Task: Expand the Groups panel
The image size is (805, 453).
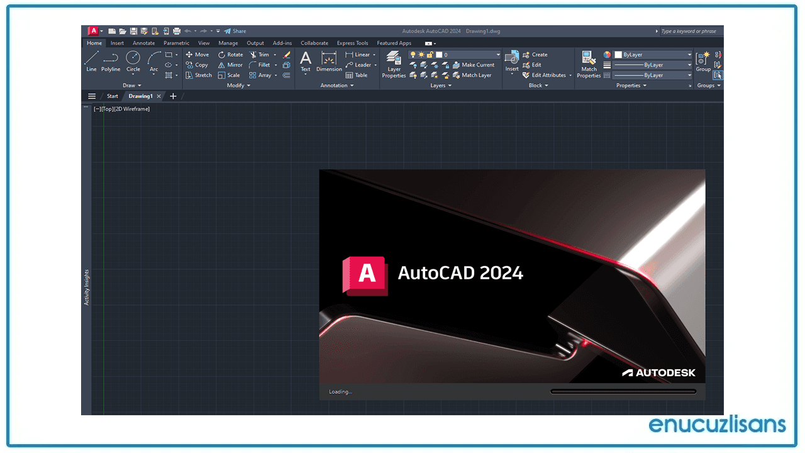Action: click(709, 85)
